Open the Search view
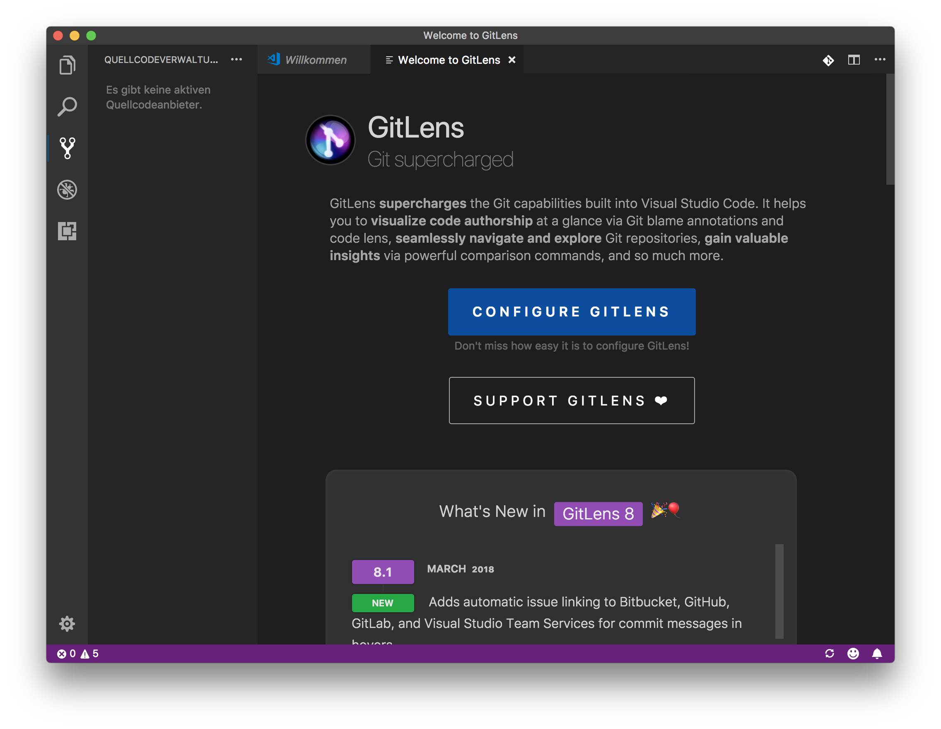The width and height of the screenshot is (941, 729). click(x=67, y=106)
